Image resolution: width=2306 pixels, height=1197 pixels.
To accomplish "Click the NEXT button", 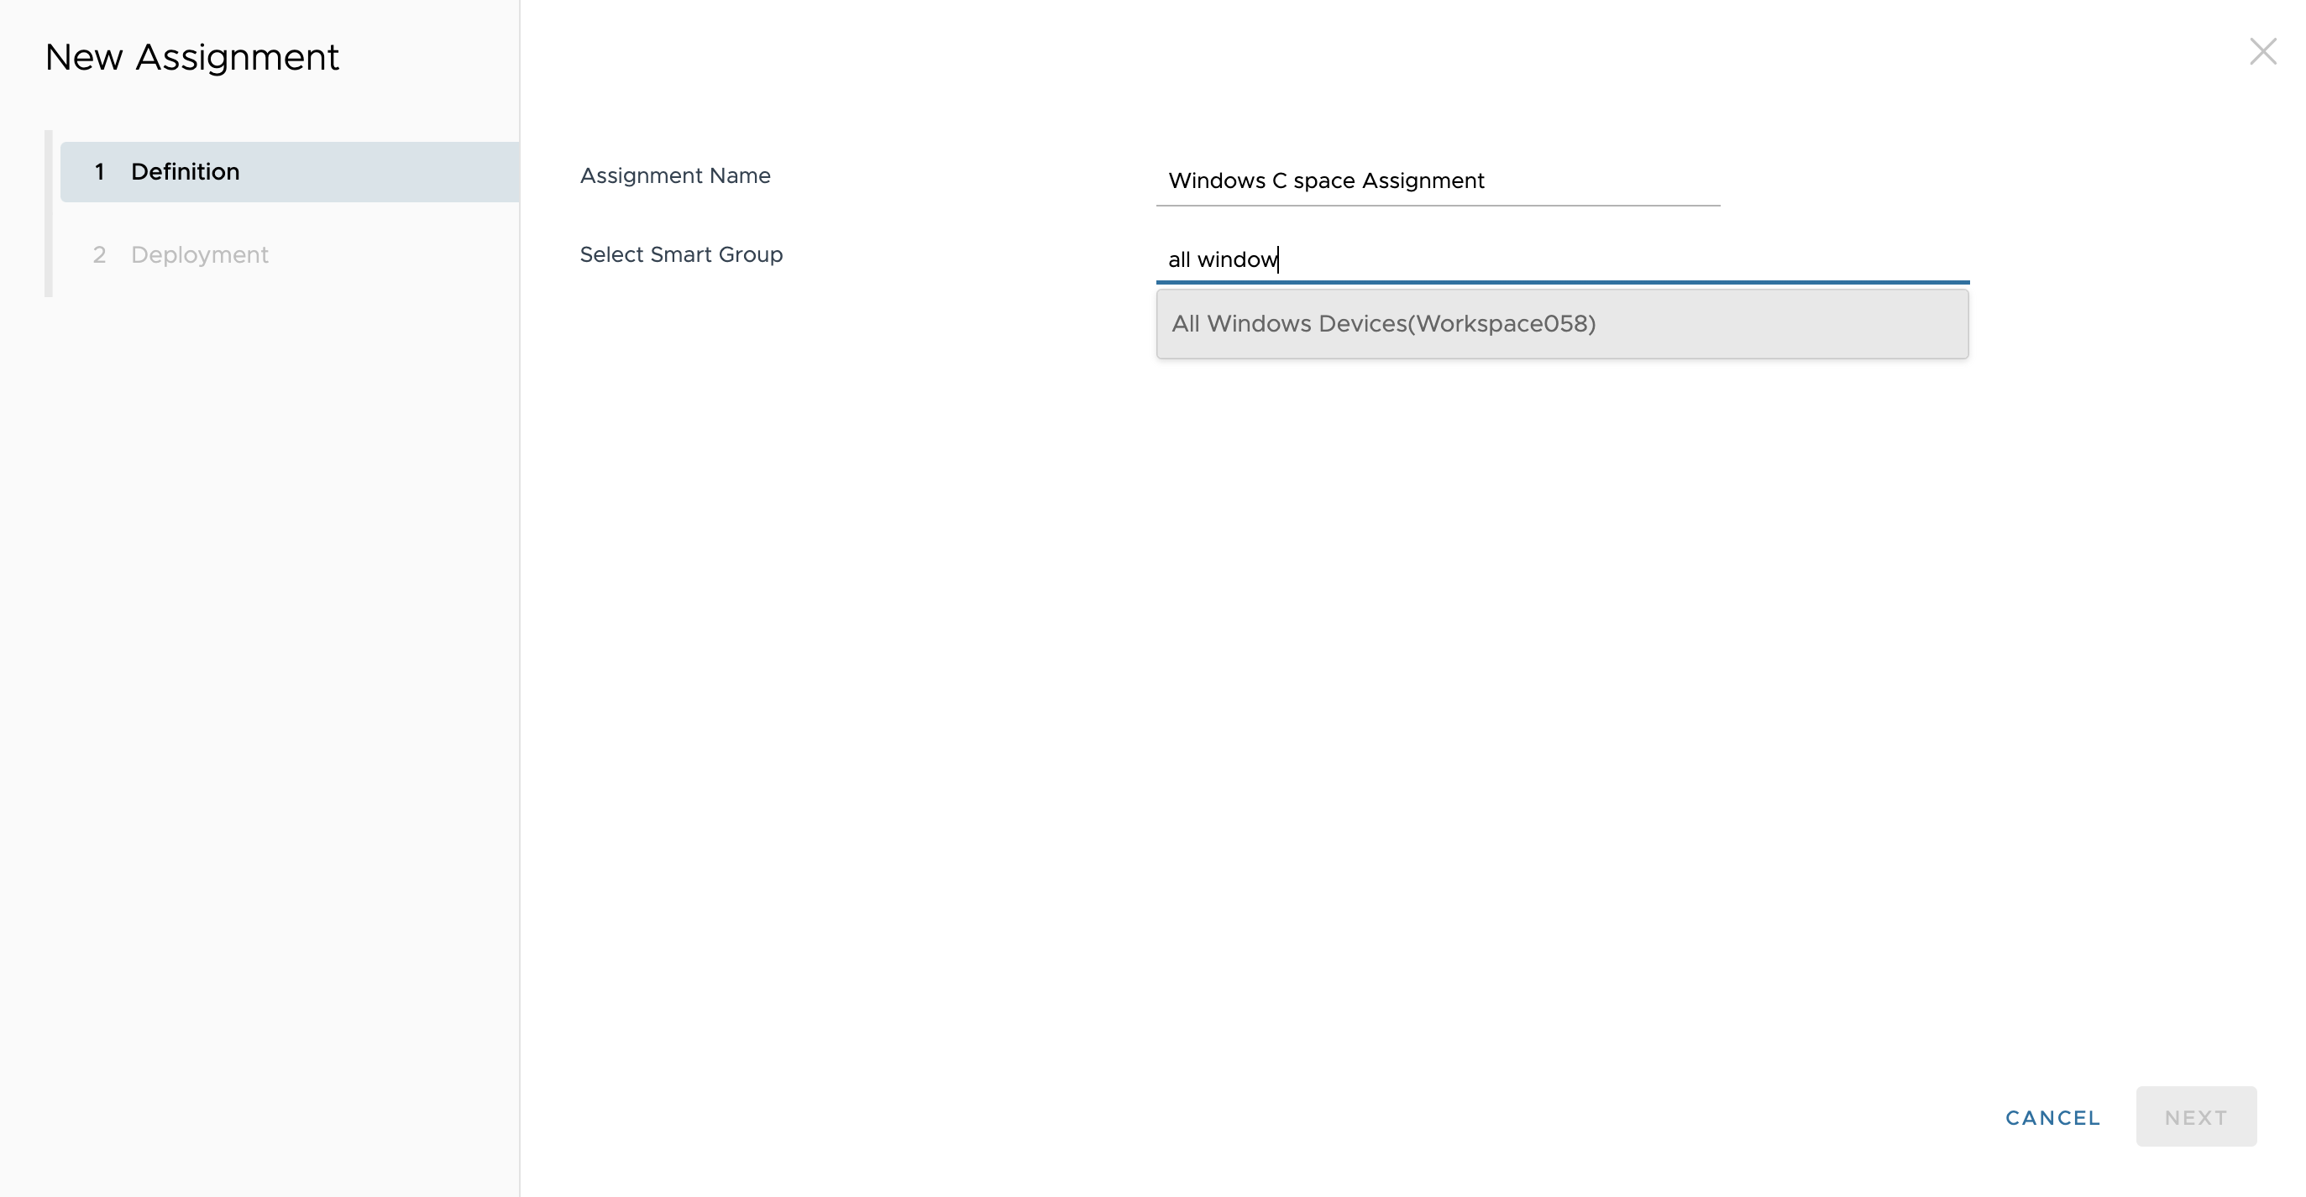I will pos(2196,1117).
